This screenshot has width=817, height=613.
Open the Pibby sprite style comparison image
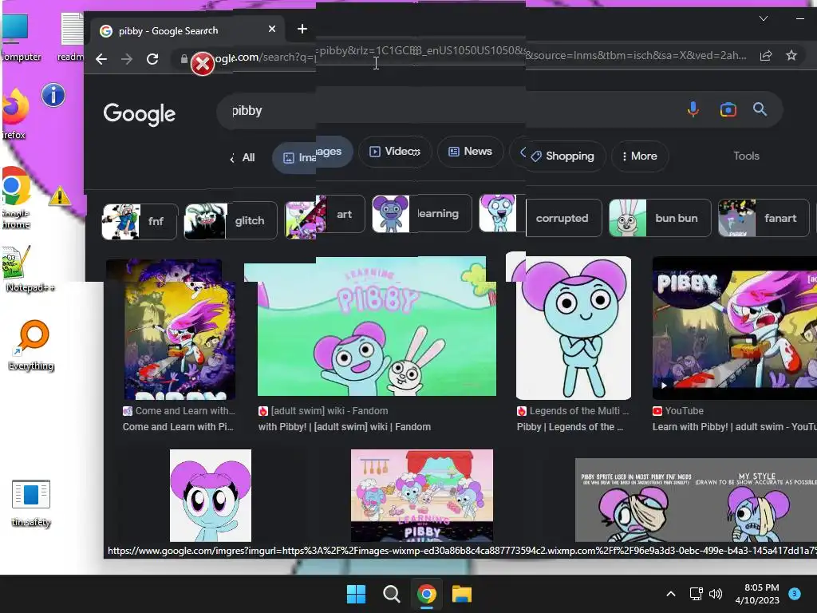point(696,500)
